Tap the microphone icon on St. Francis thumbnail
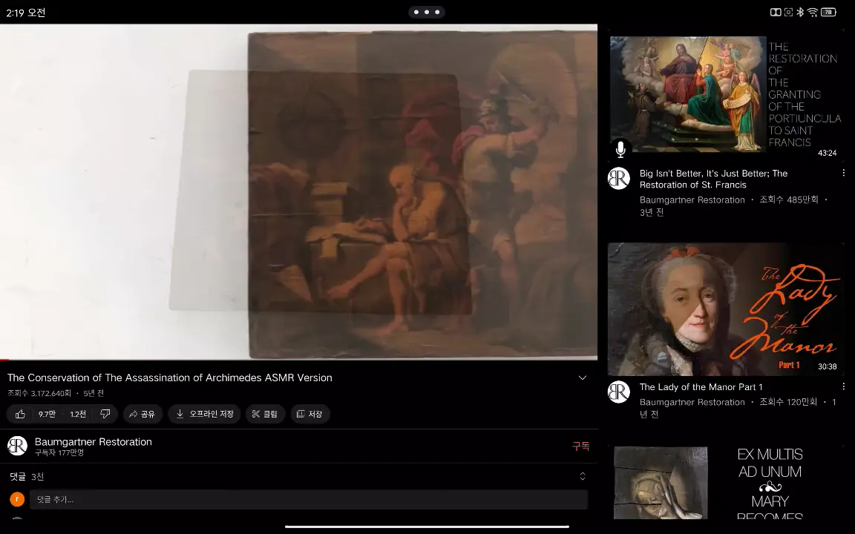The image size is (855, 534). pyautogui.click(x=620, y=149)
